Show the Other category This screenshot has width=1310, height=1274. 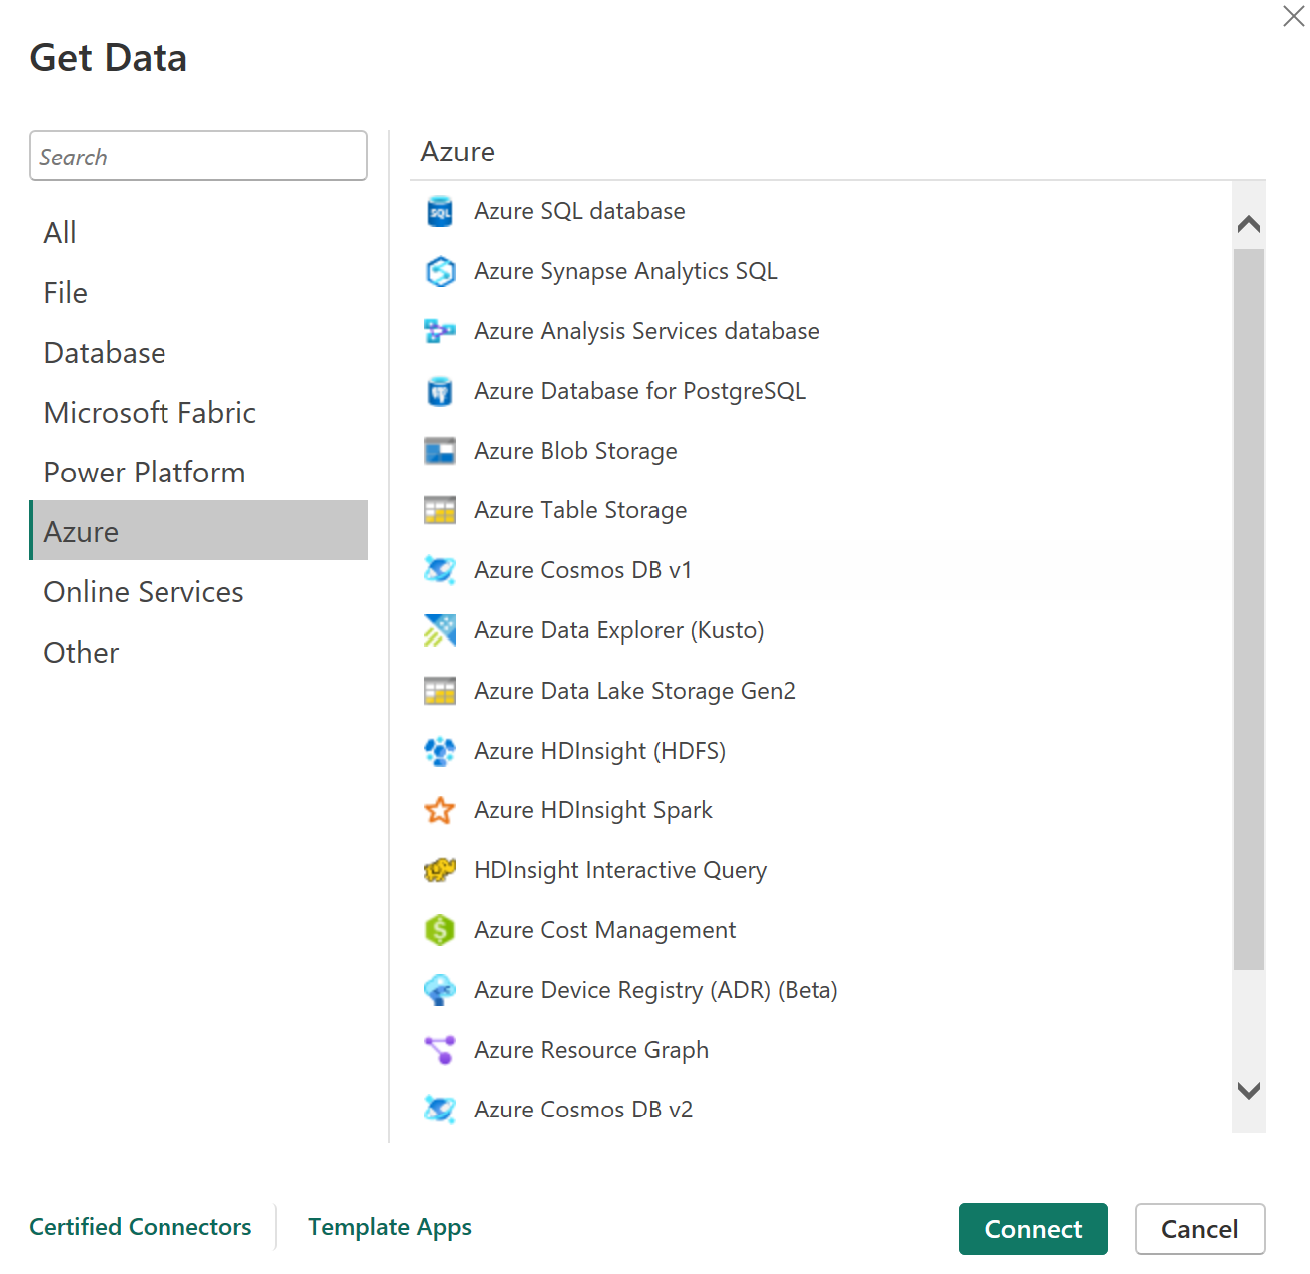(x=198, y=653)
